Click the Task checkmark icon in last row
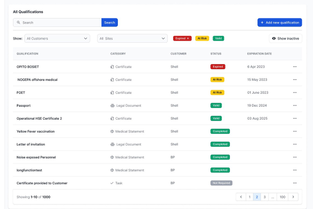 [x=112, y=183]
